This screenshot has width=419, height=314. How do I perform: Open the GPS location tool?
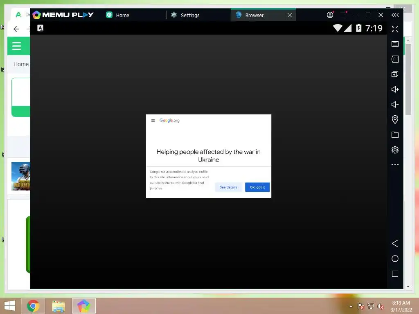(x=395, y=119)
